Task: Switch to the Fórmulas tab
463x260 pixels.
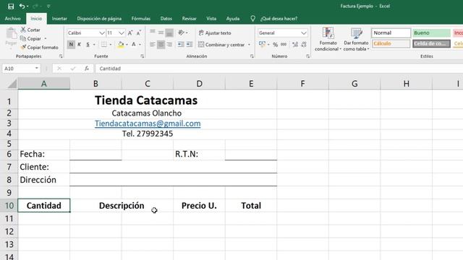Action: [141, 19]
